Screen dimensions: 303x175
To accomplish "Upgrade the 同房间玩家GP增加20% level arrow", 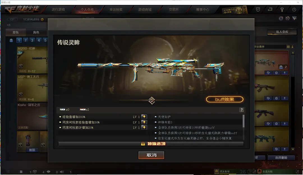I will 144,127.
